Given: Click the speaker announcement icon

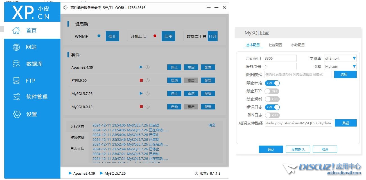Looking at the screenshot, I should (x=65, y=8).
